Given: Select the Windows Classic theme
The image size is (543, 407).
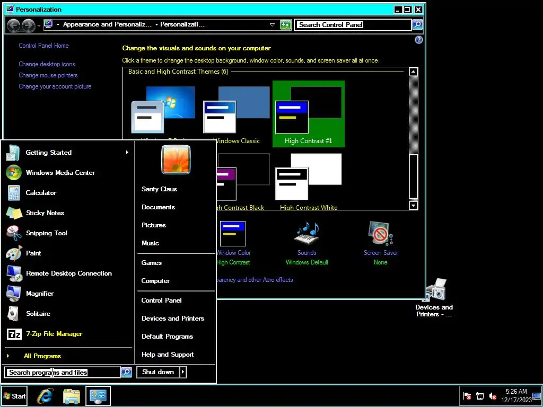Looking at the screenshot, I should coord(237,114).
